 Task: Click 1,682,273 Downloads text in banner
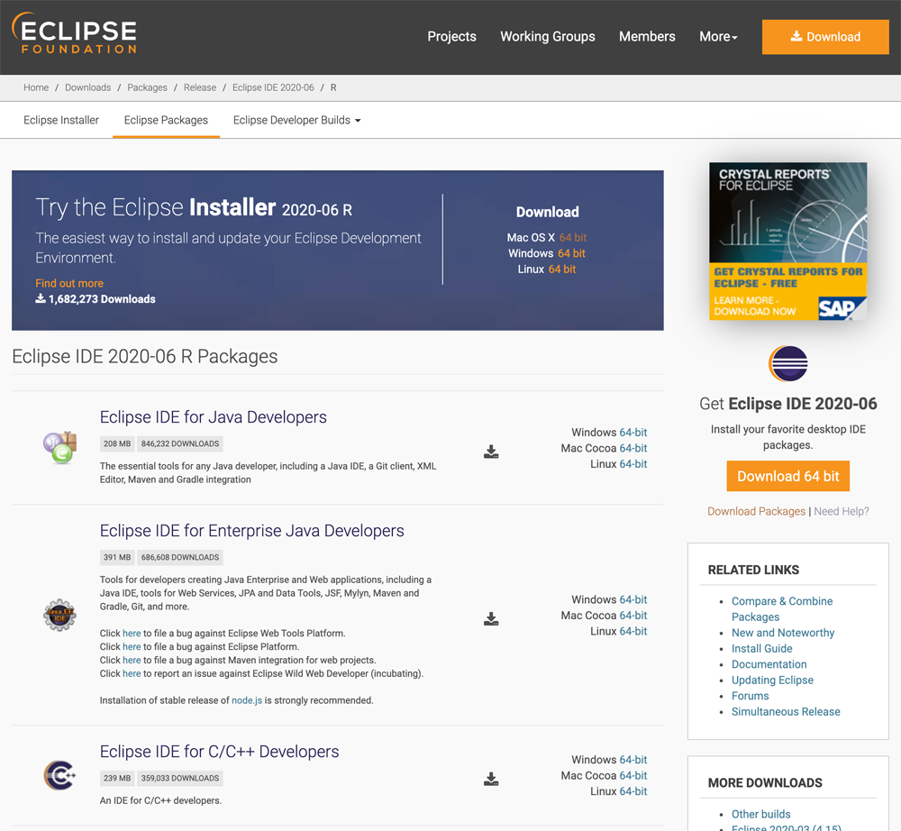coord(96,299)
